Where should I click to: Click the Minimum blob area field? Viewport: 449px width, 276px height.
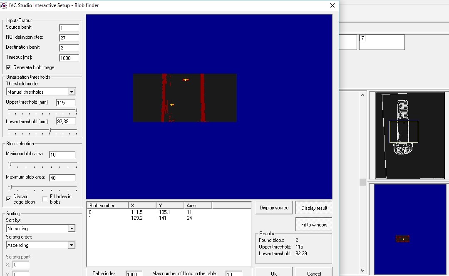point(62,155)
